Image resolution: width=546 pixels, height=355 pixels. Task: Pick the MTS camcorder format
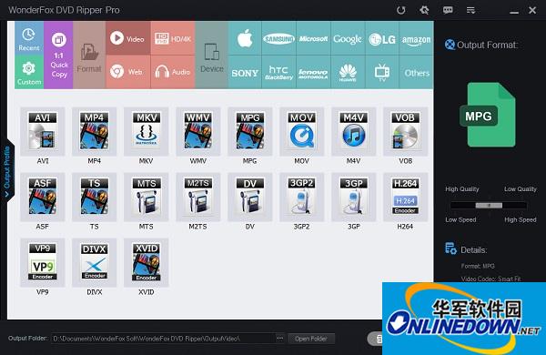click(x=147, y=197)
